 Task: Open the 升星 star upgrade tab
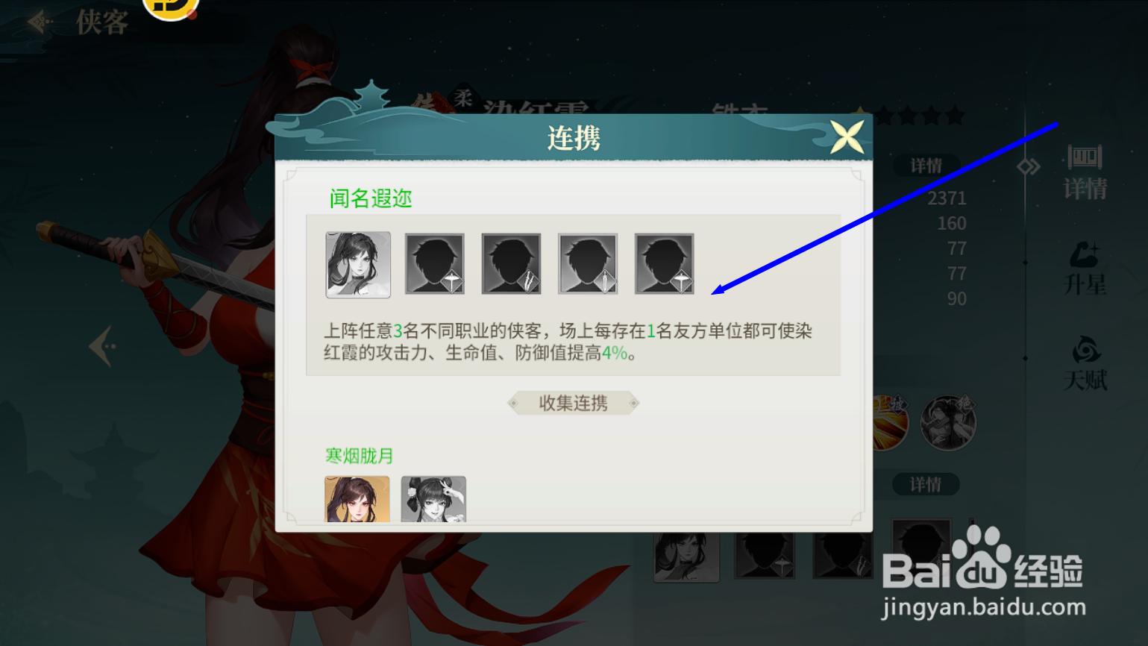(x=1085, y=269)
